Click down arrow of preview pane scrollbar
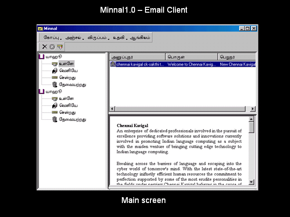Screen dimensions: 290x217 click(x=251, y=182)
